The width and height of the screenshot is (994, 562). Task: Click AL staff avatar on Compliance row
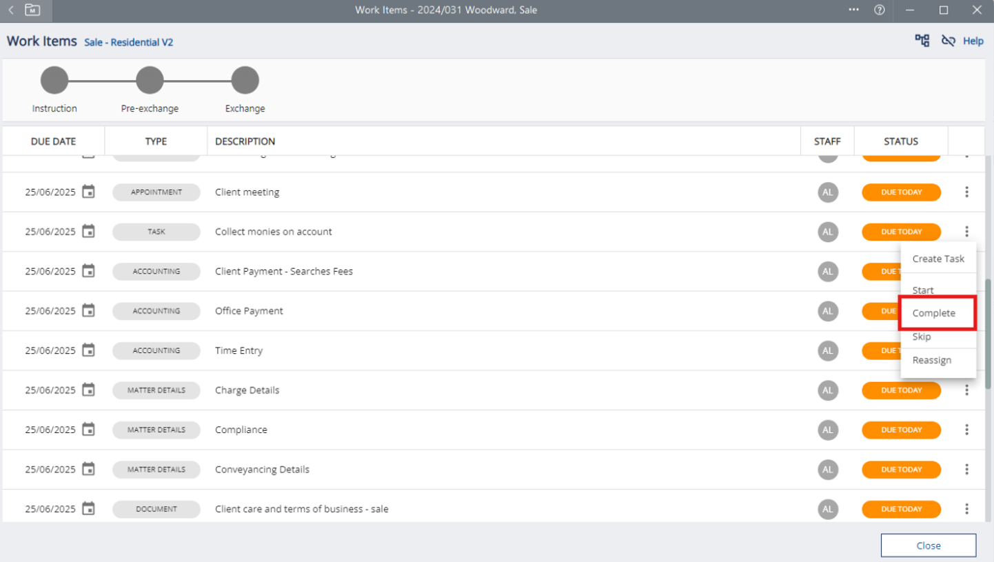(x=827, y=430)
